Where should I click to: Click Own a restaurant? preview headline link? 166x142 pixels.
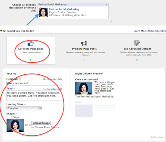[87, 79]
